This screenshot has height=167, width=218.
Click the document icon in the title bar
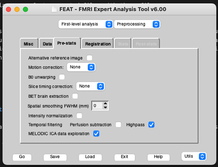(x=54, y=9)
